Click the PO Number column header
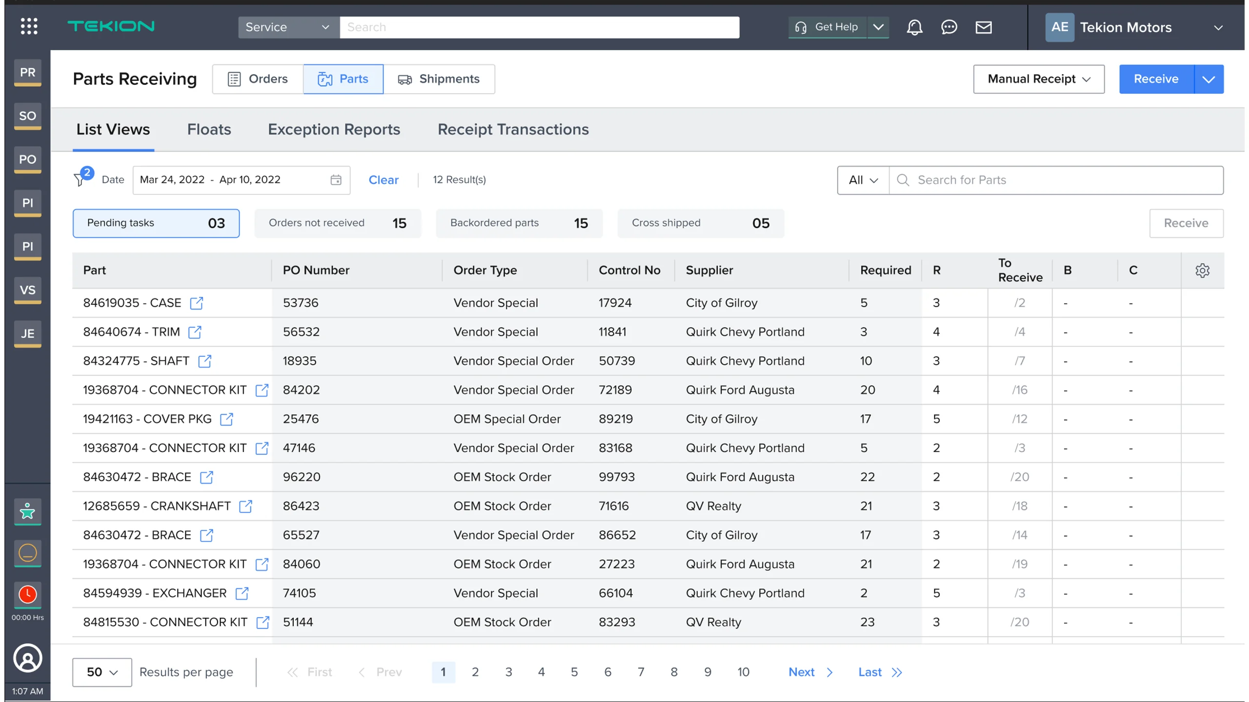 point(316,271)
